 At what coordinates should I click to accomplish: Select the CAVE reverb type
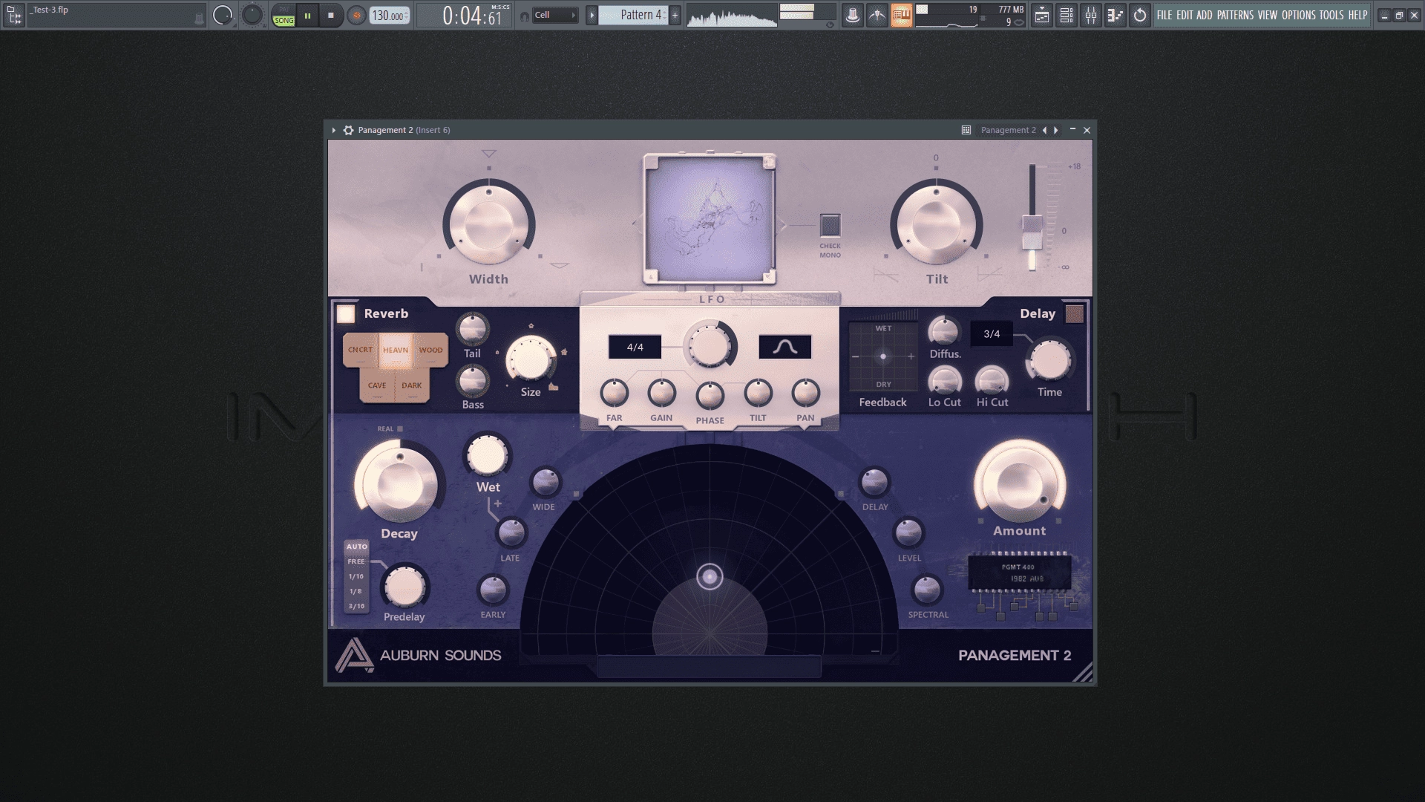(x=377, y=385)
